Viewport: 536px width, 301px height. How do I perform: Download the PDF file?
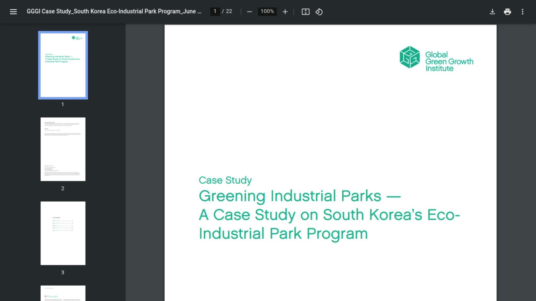(492, 12)
